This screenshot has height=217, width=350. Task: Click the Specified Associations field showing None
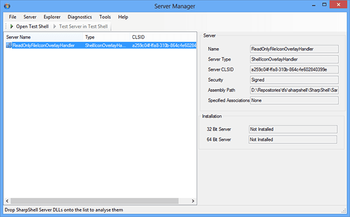point(294,101)
